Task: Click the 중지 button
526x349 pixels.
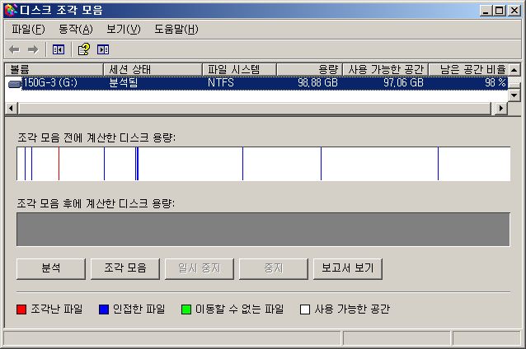Action: point(274,268)
